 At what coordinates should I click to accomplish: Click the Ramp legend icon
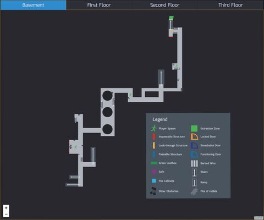tap(194, 182)
